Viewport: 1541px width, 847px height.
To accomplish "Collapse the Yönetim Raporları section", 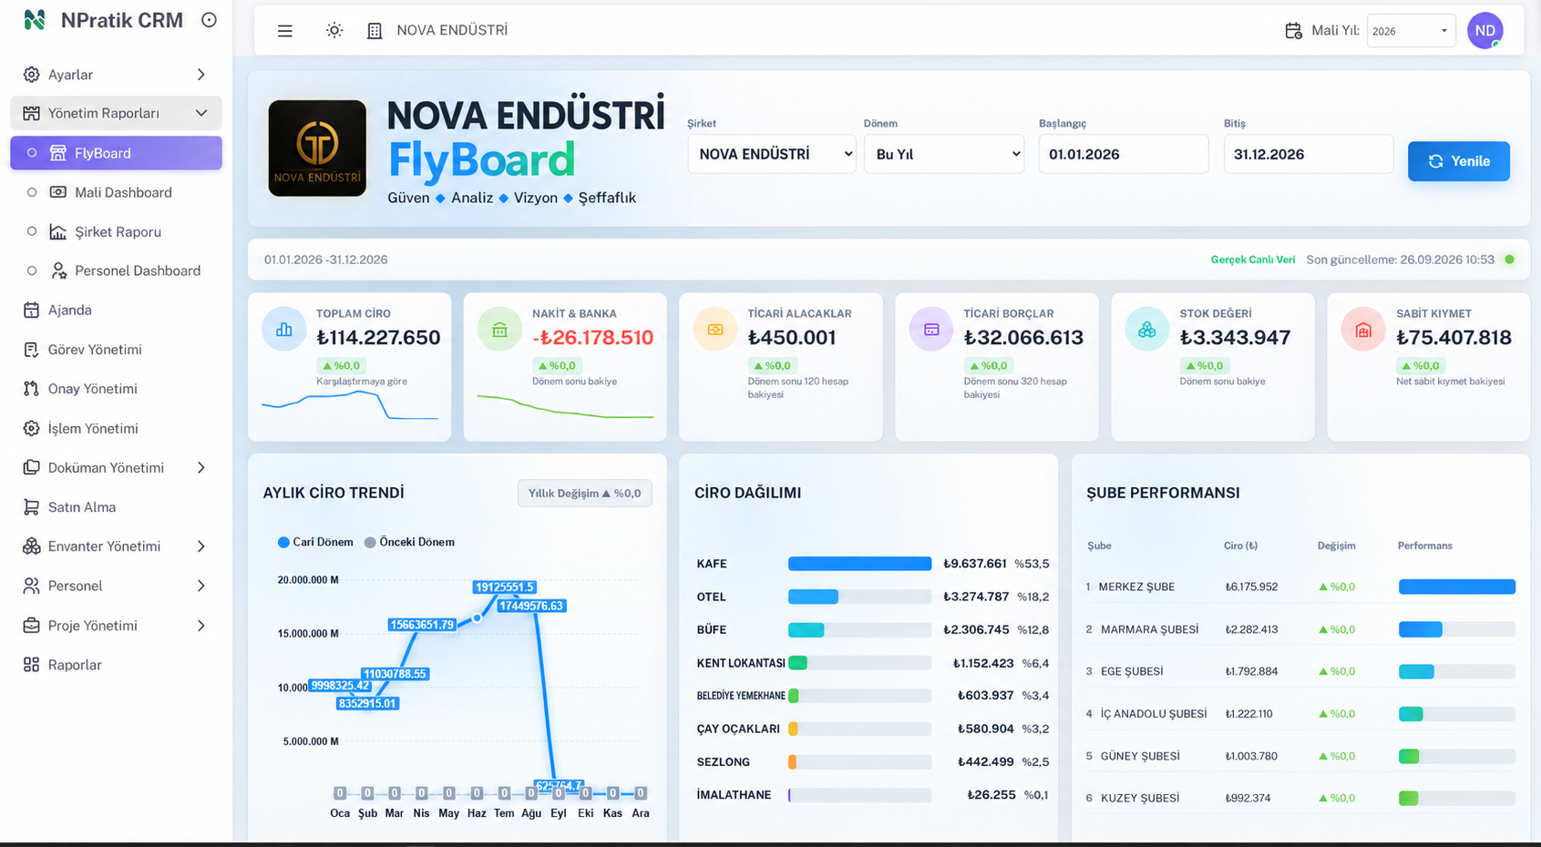I will pos(116,113).
